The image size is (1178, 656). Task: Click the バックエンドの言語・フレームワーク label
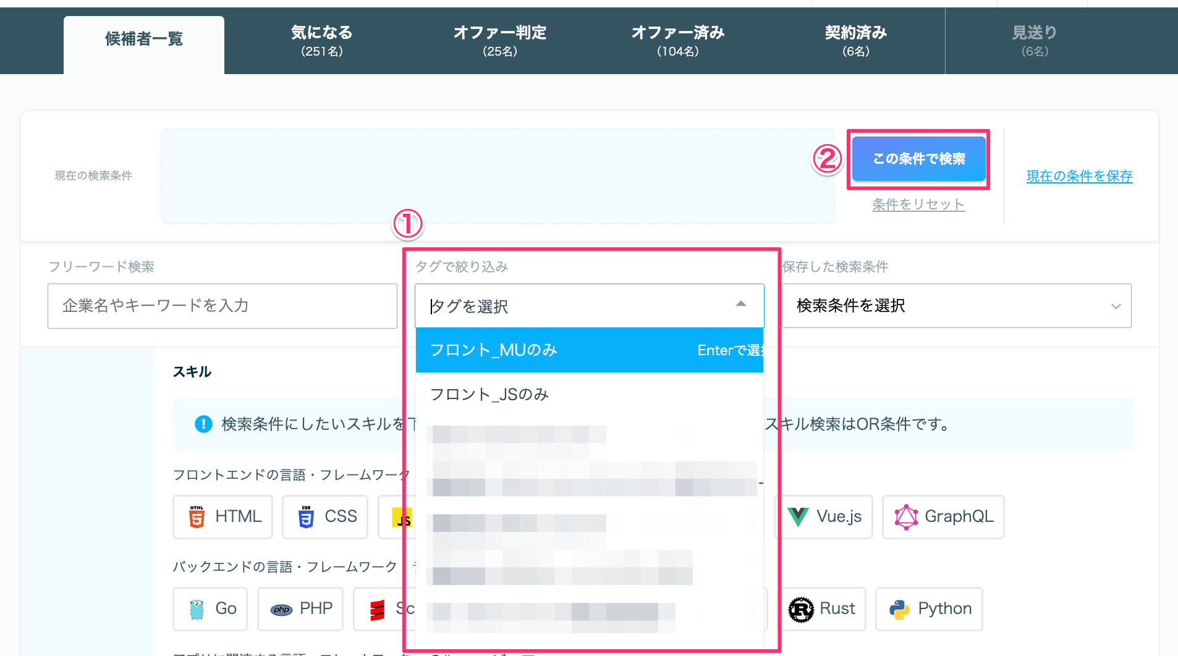coord(285,567)
